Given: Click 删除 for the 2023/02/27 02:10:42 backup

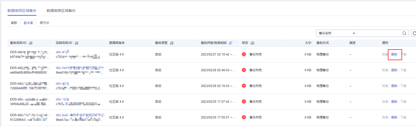Looking at the screenshot, I should [x=394, y=54].
